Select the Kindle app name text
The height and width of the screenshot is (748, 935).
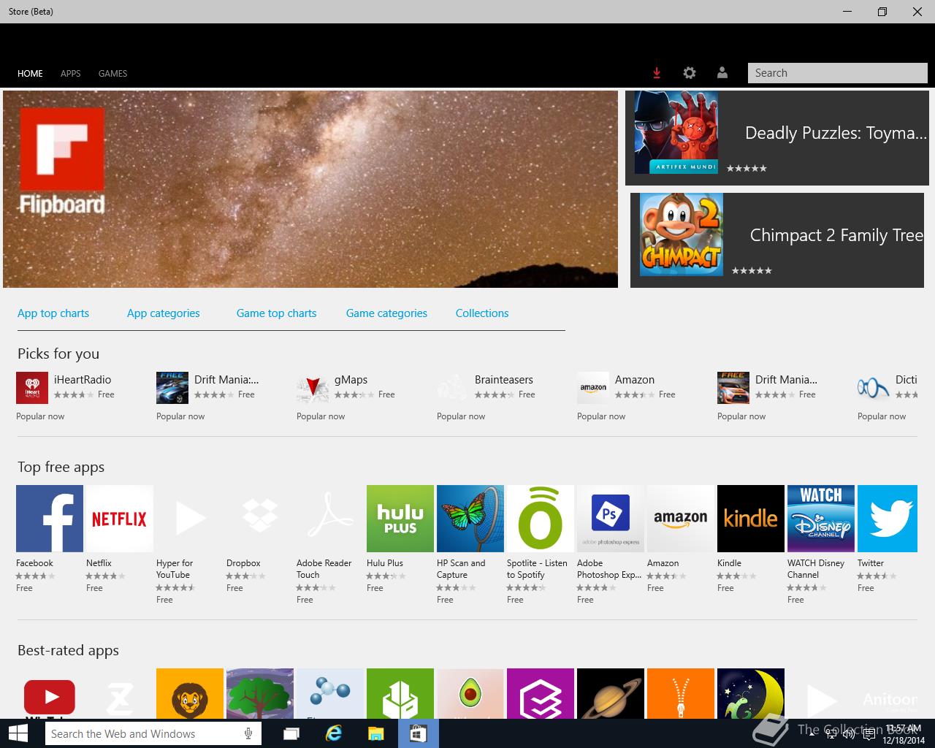[729, 563]
